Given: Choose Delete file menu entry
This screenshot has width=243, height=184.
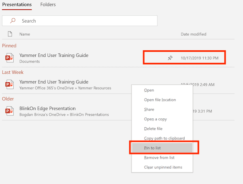Looking at the screenshot, I should (x=162, y=128).
